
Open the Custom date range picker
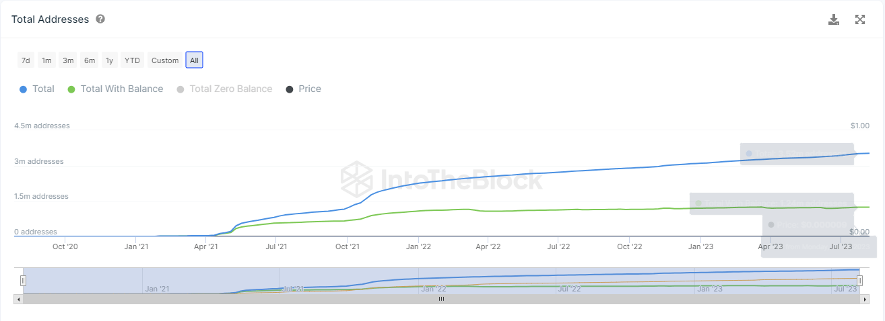point(165,60)
